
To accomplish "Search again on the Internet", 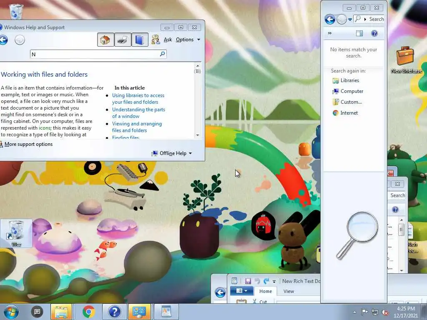I will tap(345, 113).
